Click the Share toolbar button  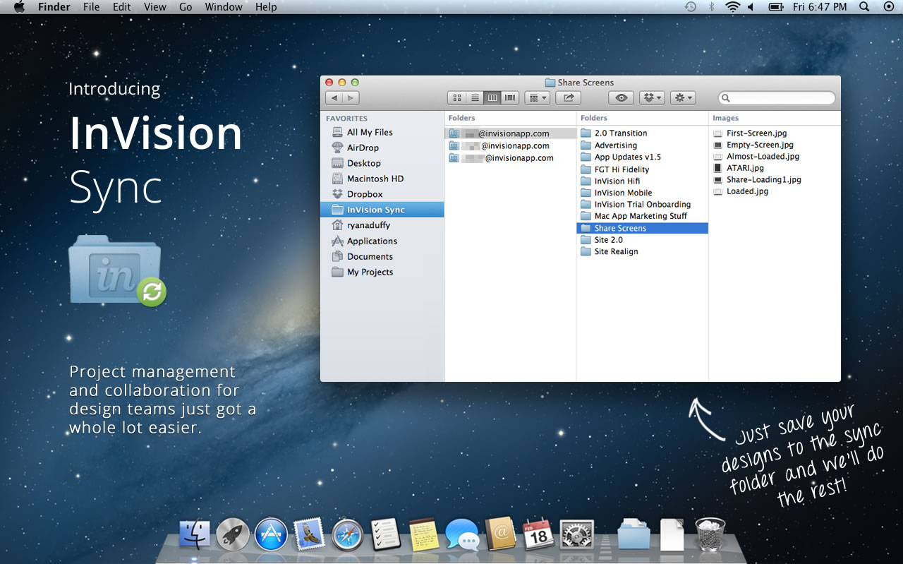pos(569,98)
